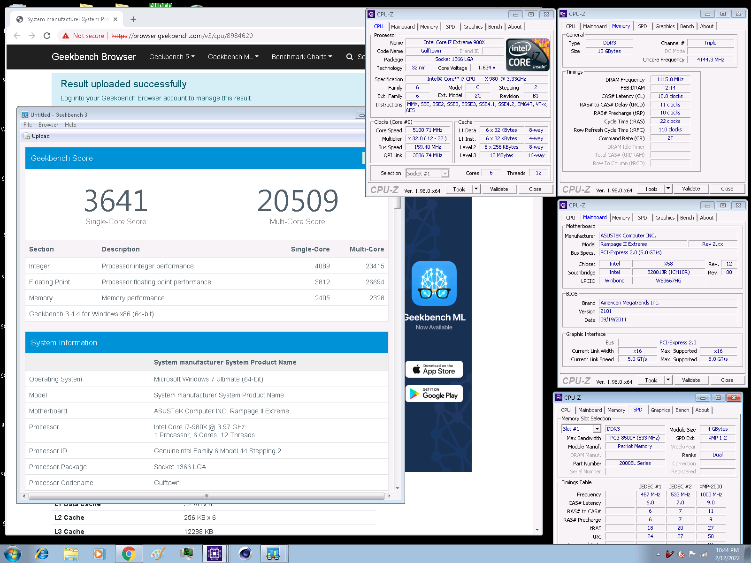
Task: Open Tools dropdown arrow in CPU-Z Memory window
Action: [668, 189]
